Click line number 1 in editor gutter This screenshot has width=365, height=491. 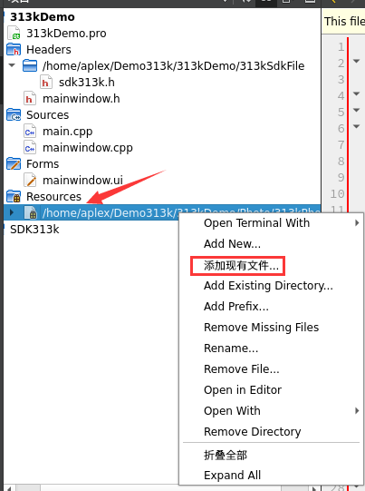point(341,47)
